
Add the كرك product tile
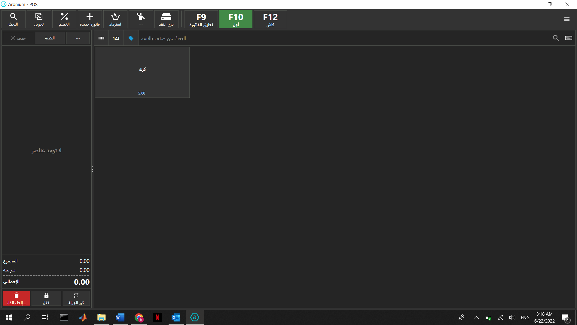click(142, 72)
